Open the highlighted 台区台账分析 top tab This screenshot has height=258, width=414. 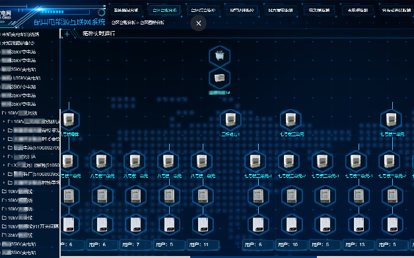pos(164,11)
